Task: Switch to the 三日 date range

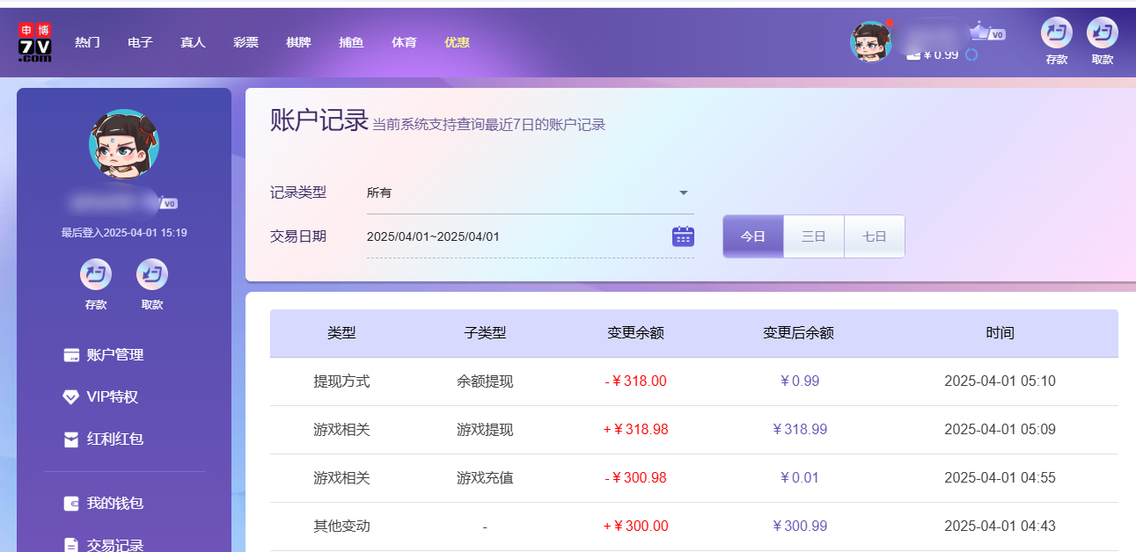Action: (813, 236)
